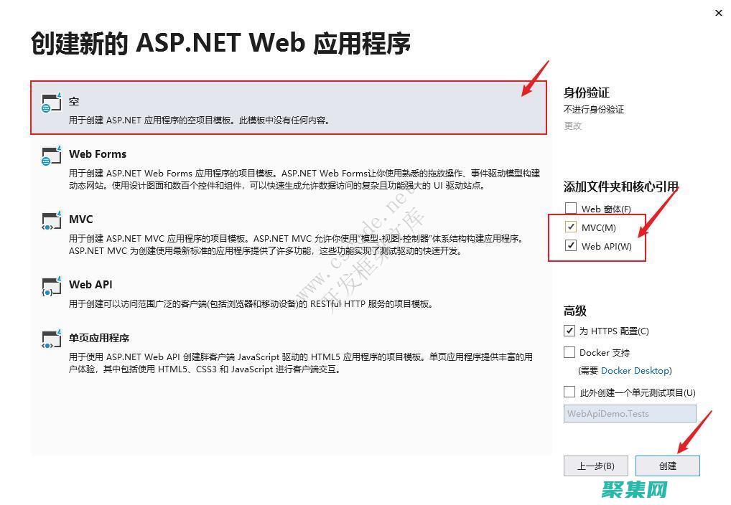Image resolution: width=731 pixels, height=505 pixels.
Task: Click the 创建新的 ASP.NET Web 应用程序 title
Action: (221, 43)
